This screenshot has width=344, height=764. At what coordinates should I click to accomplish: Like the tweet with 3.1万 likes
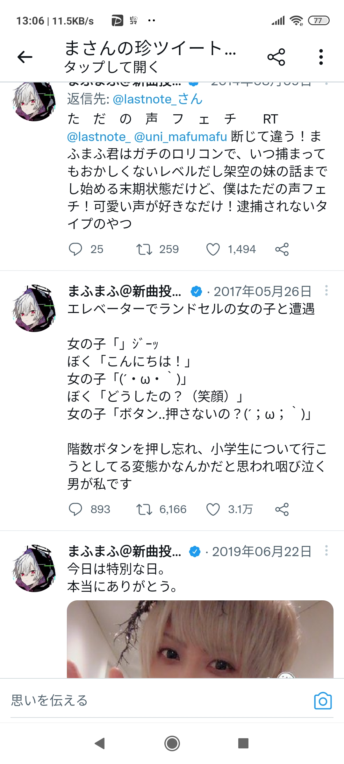(213, 509)
